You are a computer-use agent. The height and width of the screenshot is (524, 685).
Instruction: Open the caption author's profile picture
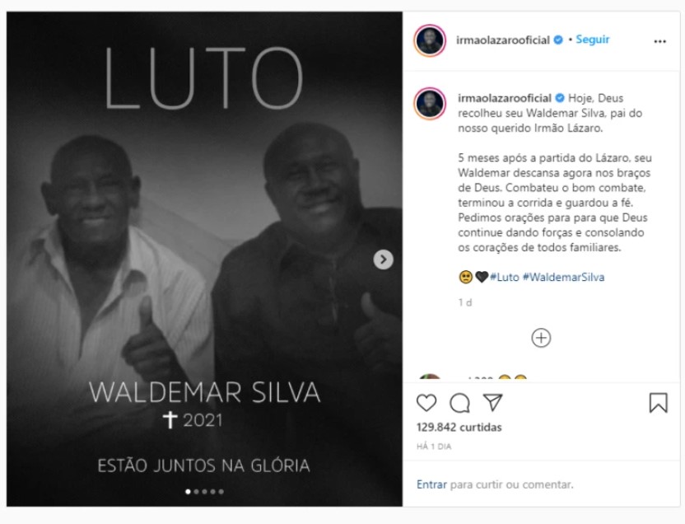[x=430, y=104]
